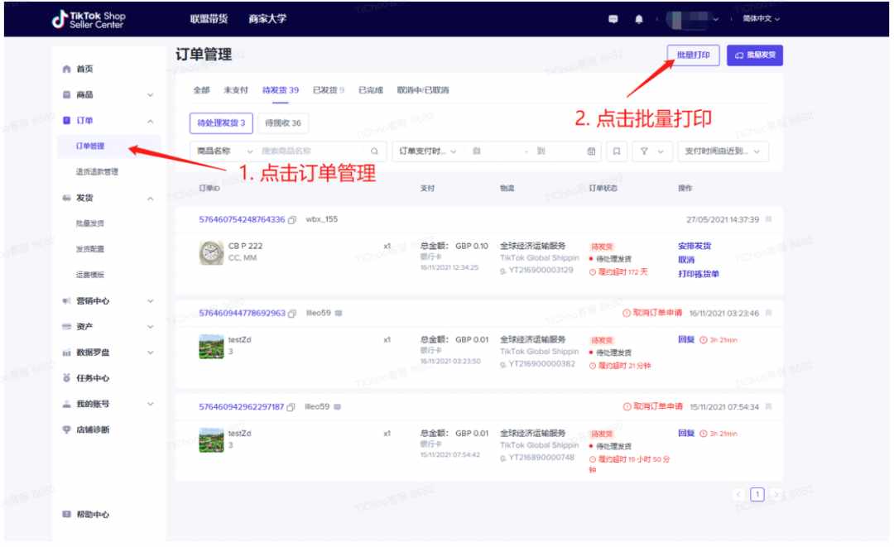Collapse the 订单 sidebar section chevron

tap(151, 121)
